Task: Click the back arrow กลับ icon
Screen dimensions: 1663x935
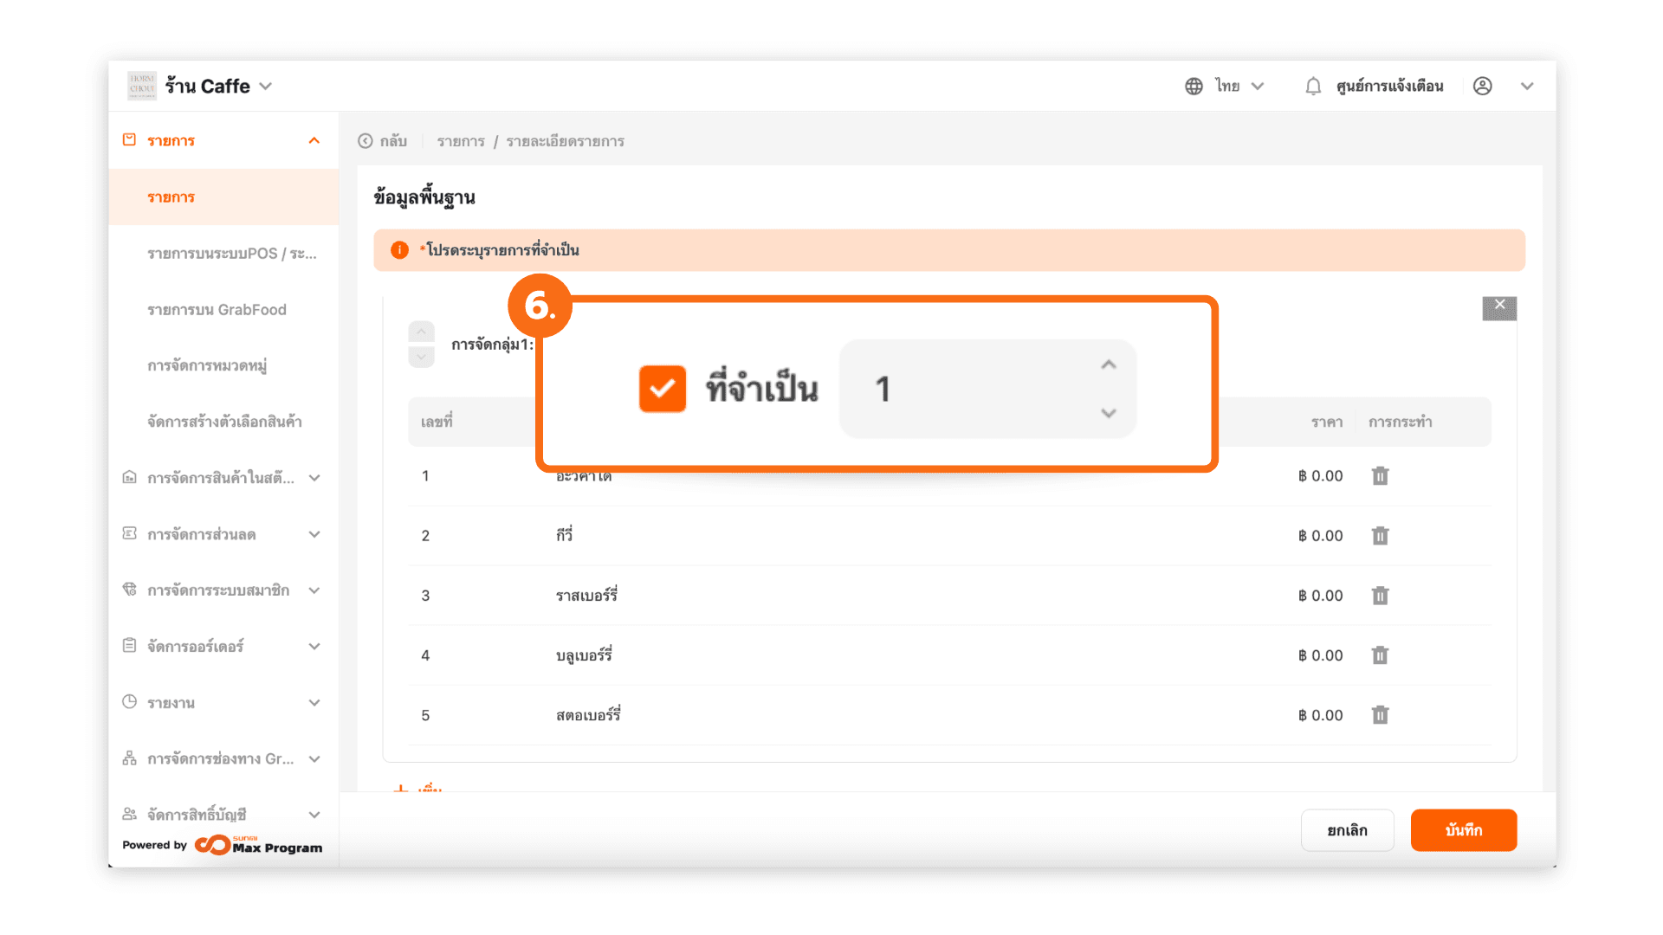Action: [x=366, y=141]
